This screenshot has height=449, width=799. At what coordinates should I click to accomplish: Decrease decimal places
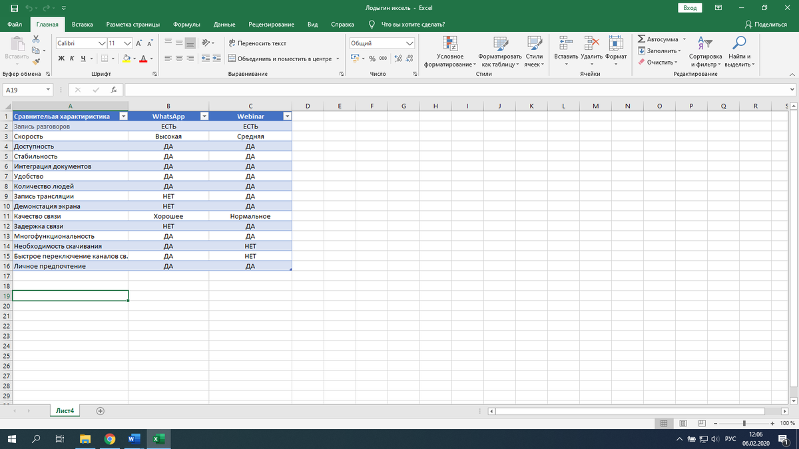[x=409, y=59]
